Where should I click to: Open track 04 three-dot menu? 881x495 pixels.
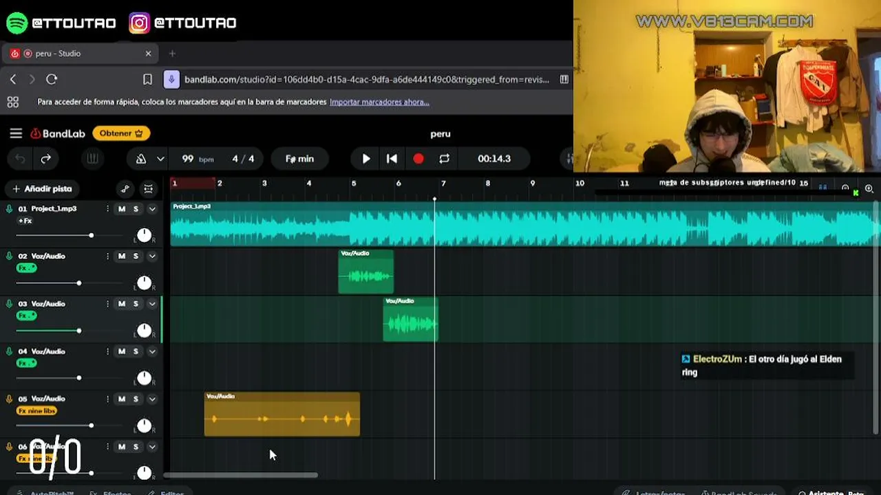tap(107, 351)
